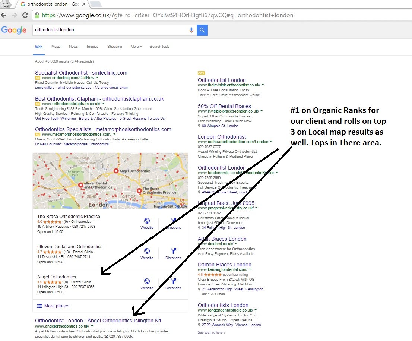Click the blue search magnifier button
412x341 pixels.
[202, 30]
